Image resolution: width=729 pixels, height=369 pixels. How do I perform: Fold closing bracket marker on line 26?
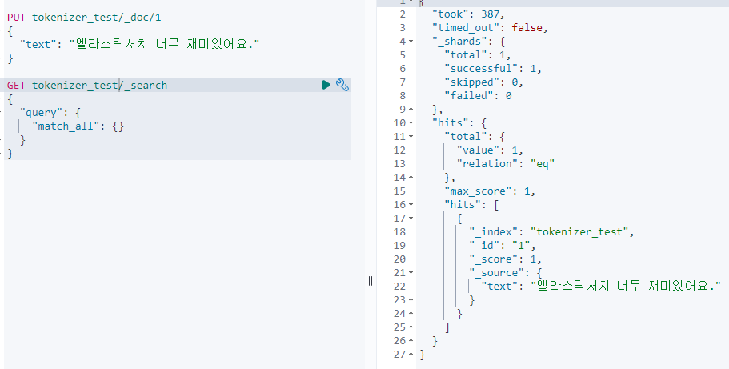(411, 341)
